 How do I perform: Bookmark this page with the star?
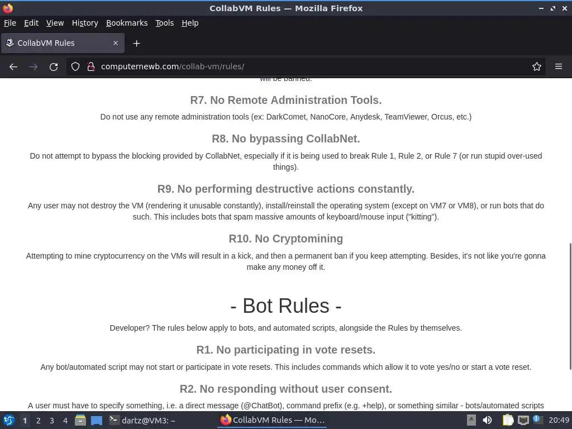536,66
